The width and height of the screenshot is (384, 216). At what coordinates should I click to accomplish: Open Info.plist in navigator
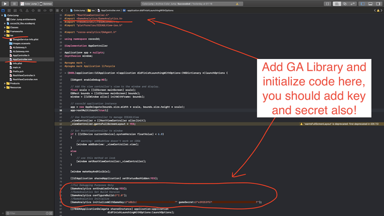(x=16, y=63)
